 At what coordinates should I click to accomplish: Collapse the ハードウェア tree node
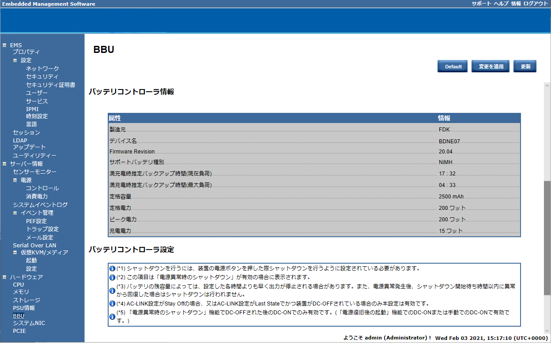coord(4,277)
